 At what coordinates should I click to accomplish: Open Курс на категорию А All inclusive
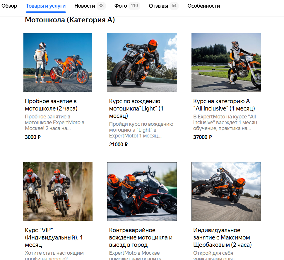click(224, 105)
